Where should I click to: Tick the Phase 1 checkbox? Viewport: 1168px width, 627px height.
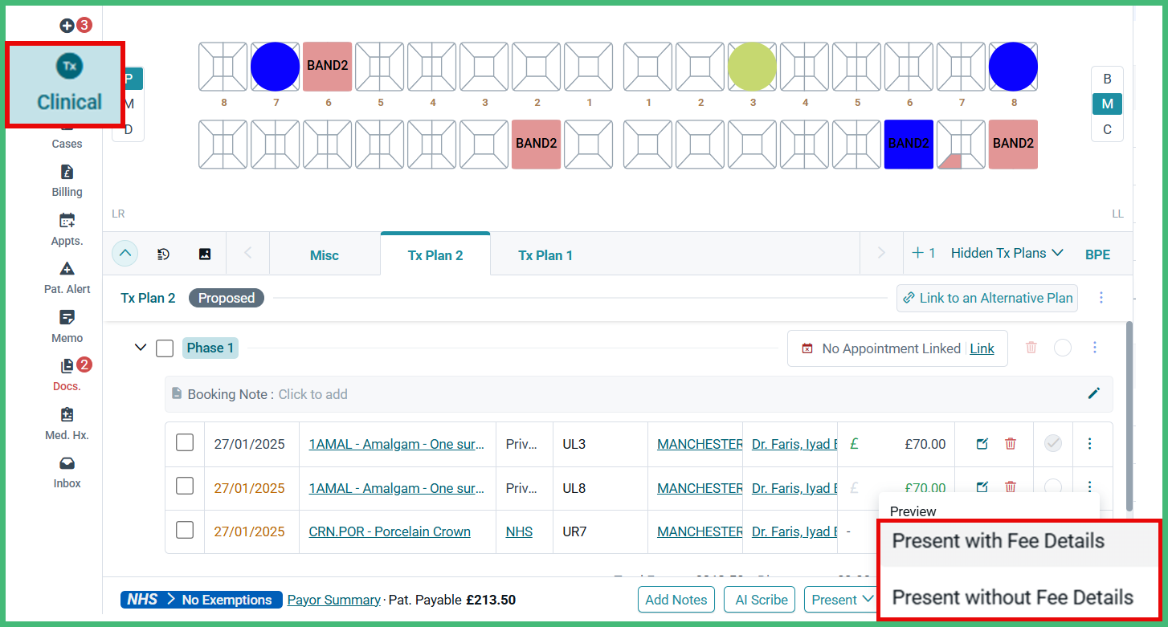[165, 348]
